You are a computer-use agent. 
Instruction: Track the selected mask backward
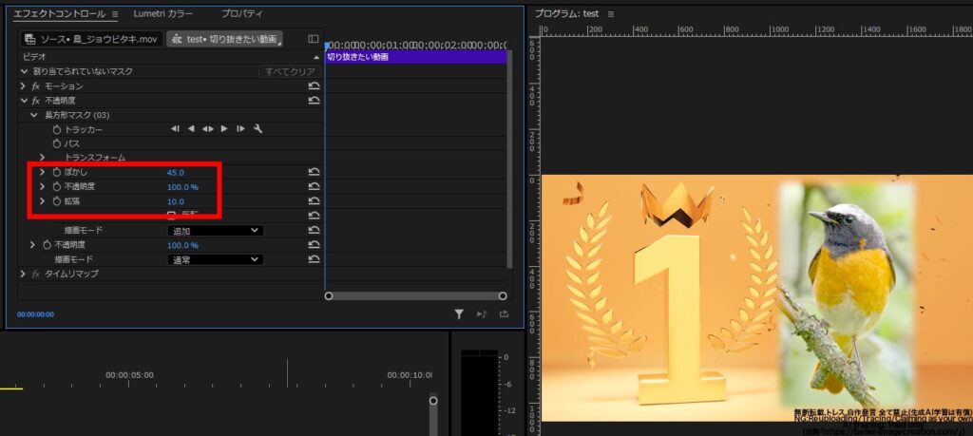point(191,129)
